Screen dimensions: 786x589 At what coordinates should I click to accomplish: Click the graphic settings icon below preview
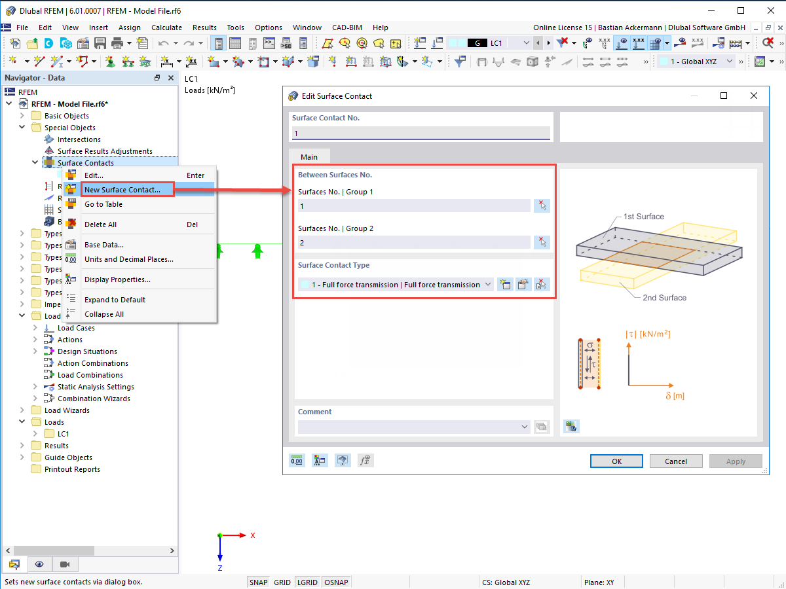point(571,427)
